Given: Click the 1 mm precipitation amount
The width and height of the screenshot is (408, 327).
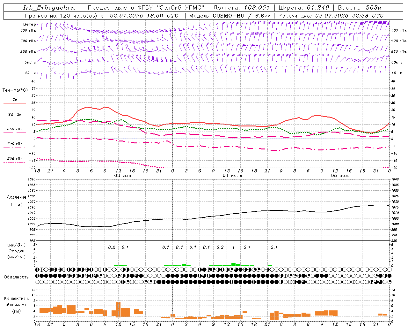Looking at the screenshot, I should (x=234, y=247).
